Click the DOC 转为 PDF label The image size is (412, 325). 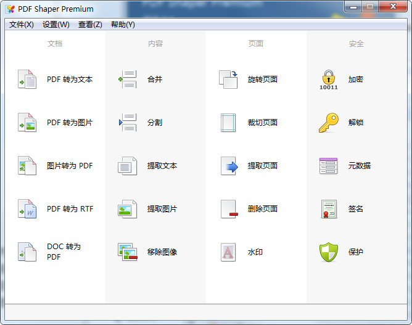(64, 252)
